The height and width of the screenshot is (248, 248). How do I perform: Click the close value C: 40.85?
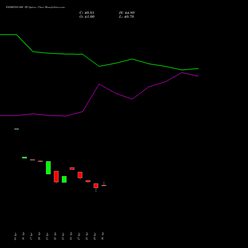point(87,13)
